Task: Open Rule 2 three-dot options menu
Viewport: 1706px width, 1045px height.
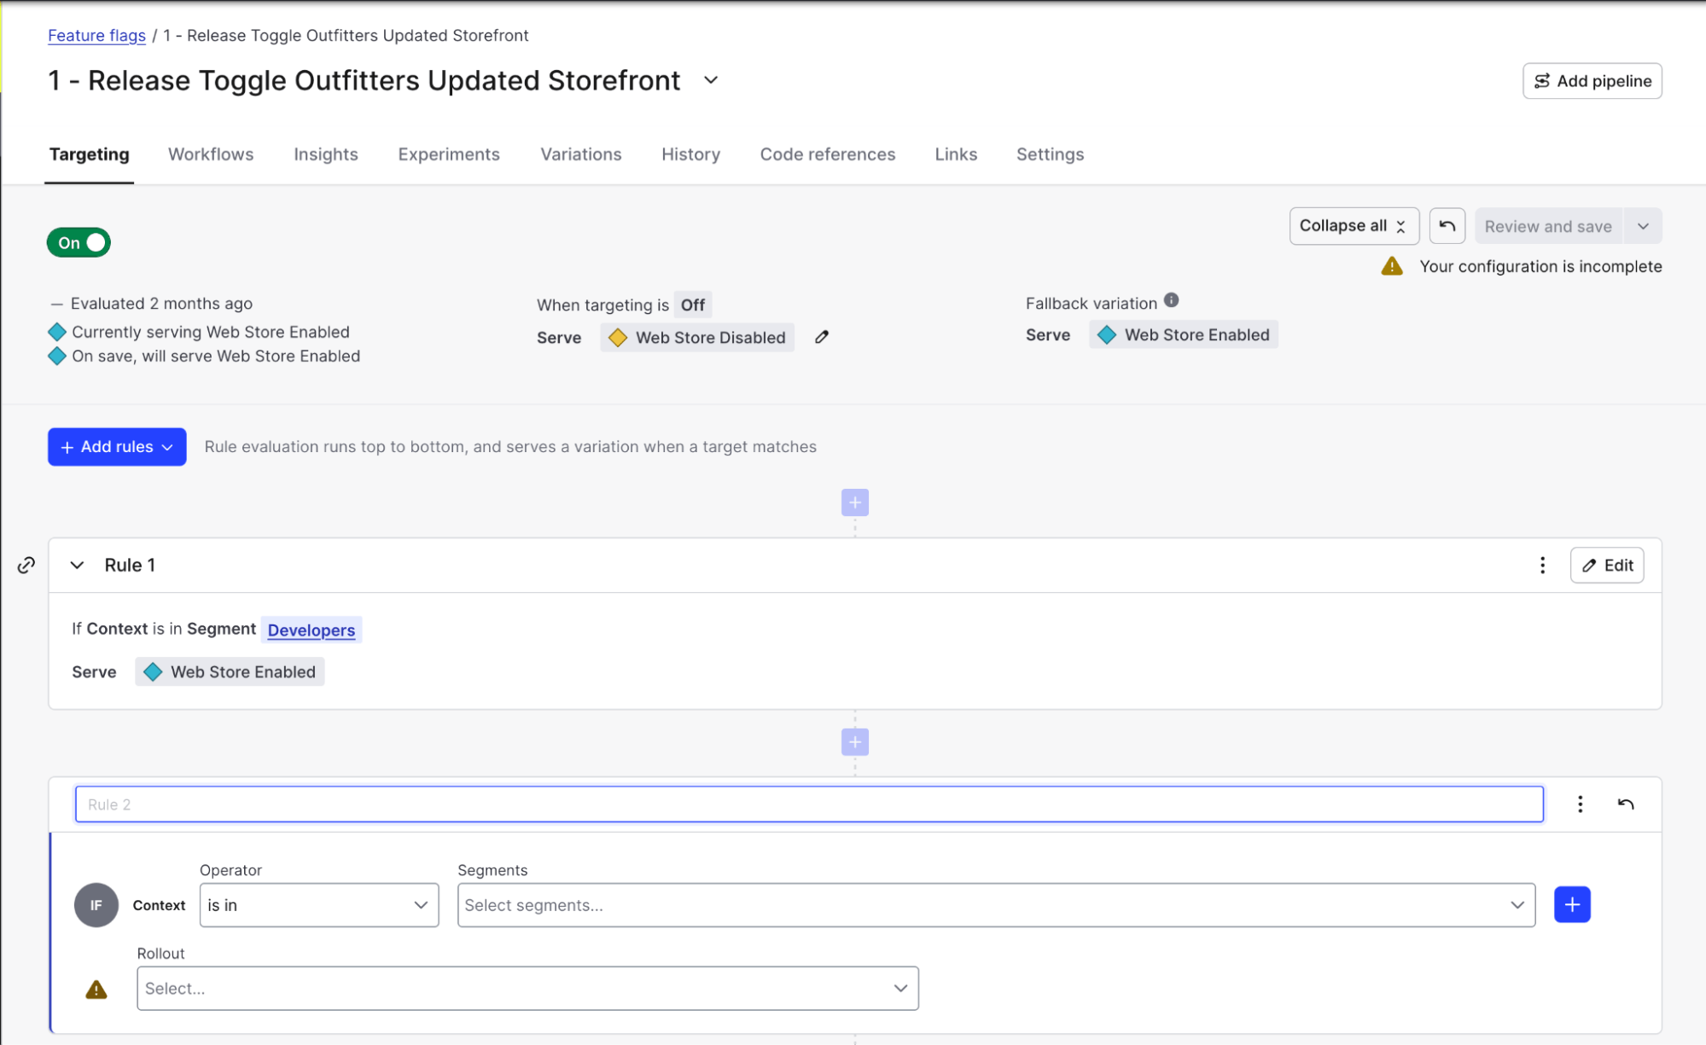Action: (x=1580, y=804)
